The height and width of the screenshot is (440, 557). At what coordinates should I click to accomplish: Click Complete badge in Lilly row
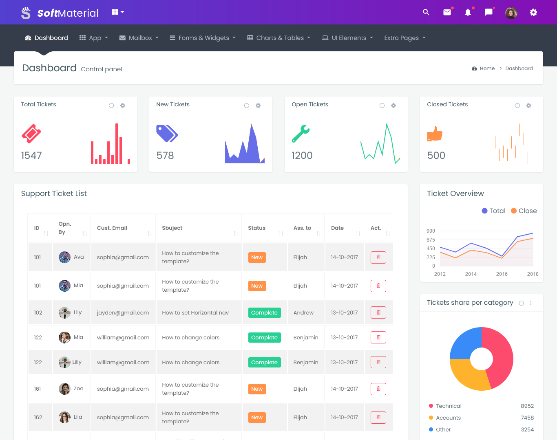(x=264, y=363)
